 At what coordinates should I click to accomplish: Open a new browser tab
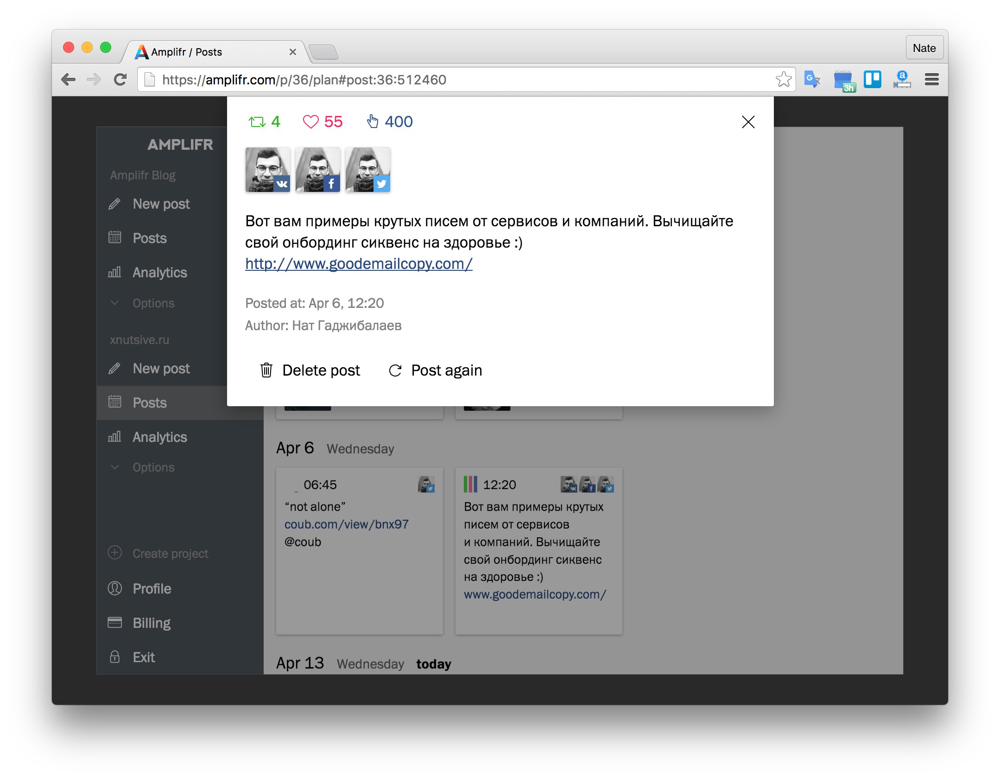click(323, 52)
